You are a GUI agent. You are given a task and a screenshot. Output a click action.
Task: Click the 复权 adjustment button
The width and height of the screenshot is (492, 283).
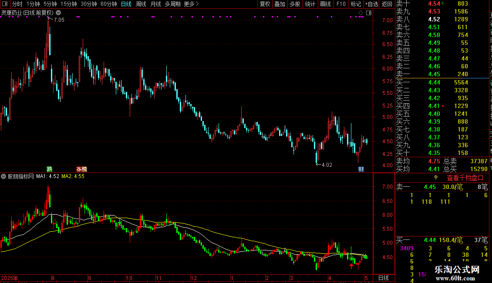click(x=265, y=4)
